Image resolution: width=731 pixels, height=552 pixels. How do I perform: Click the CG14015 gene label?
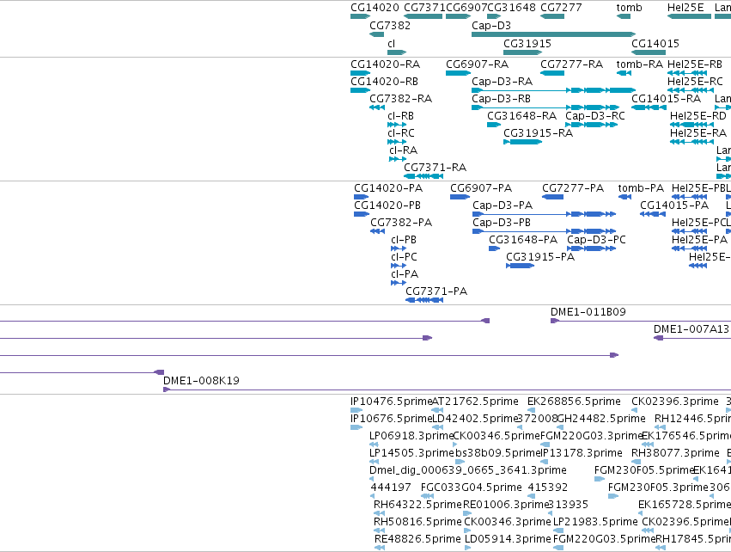[x=655, y=43]
